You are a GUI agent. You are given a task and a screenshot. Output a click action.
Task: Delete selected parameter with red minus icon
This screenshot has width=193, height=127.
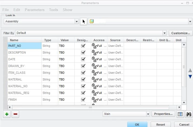click(x=15, y=114)
